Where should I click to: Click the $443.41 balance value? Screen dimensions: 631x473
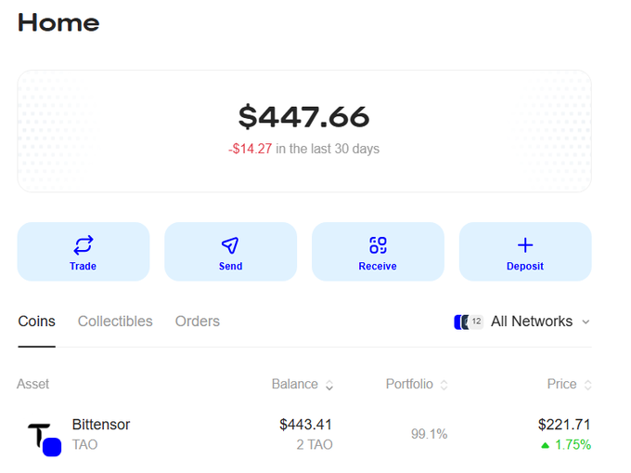(306, 425)
